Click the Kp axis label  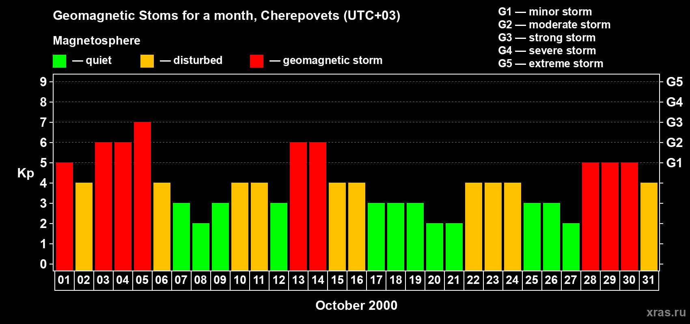point(26,173)
